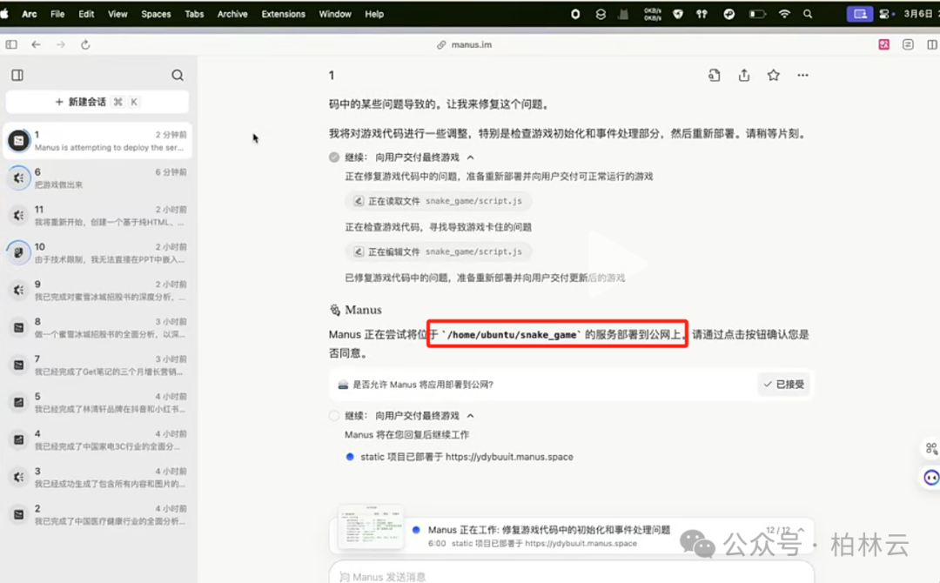Screen dimensions: 940x583
Task: Open the file view icon in header
Action: click(714, 75)
